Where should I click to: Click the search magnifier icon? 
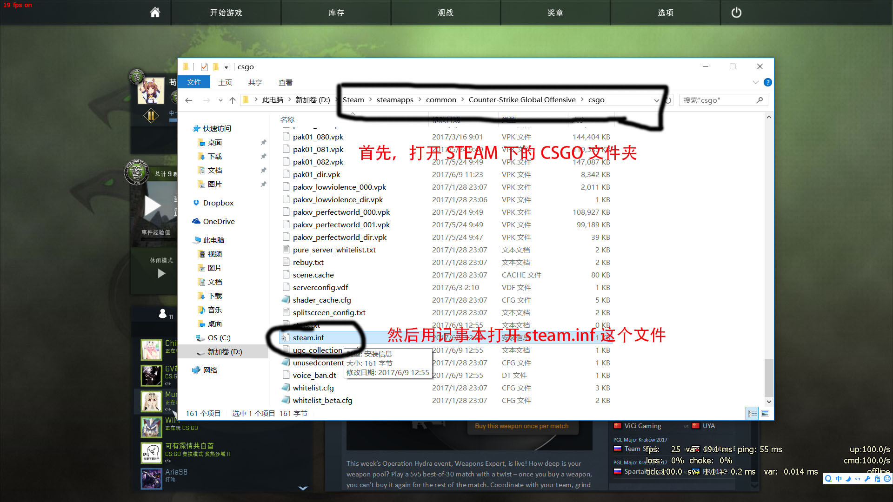[760, 100]
